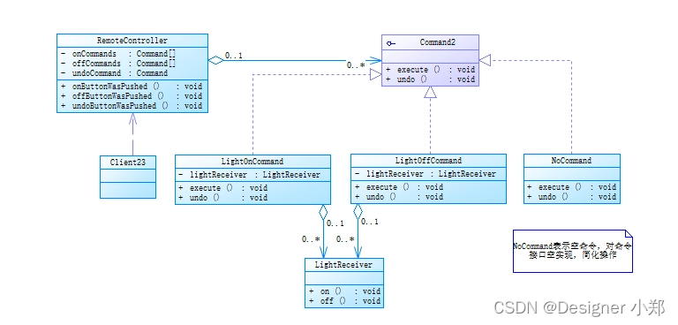This screenshot has width=678, height=325.
Task: Click the undoButtonWasPushed () method
Action: (x=132, y=106)
